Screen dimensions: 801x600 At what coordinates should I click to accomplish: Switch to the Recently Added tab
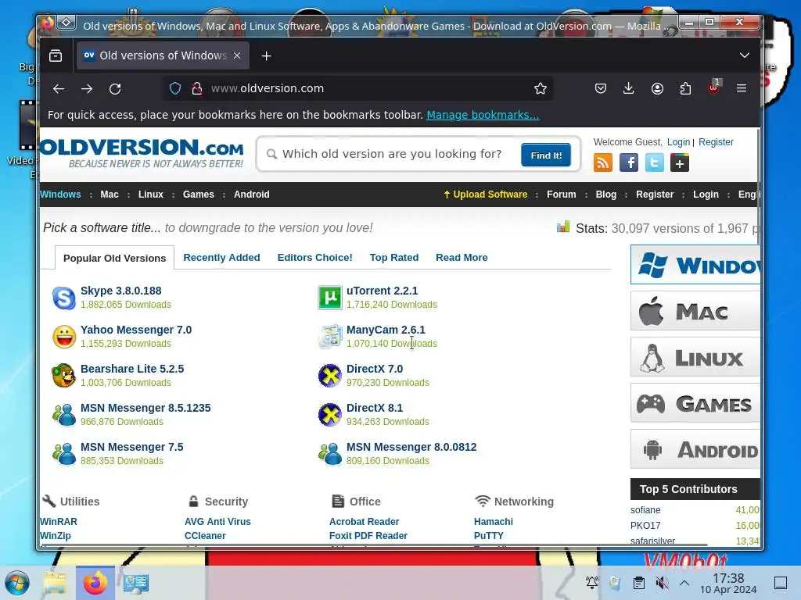(221, 258)
